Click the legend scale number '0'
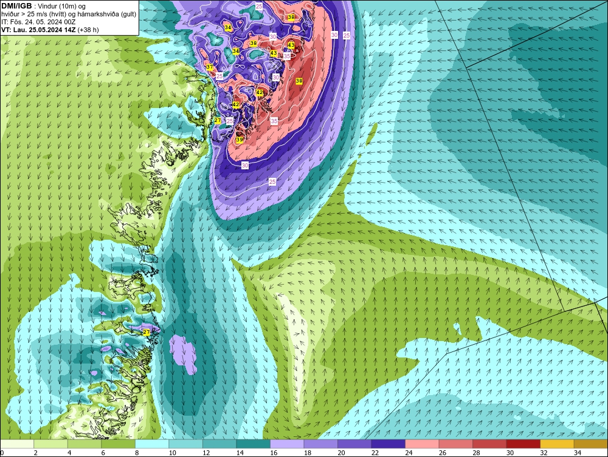608x457 pixels. click(x=2, y=453)
